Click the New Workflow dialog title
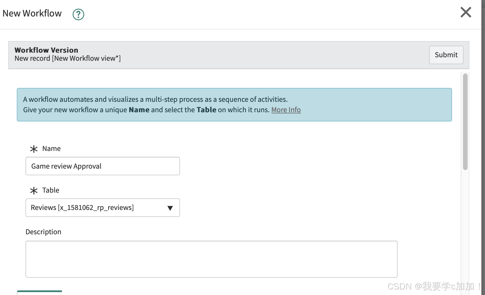 (32, 14)
